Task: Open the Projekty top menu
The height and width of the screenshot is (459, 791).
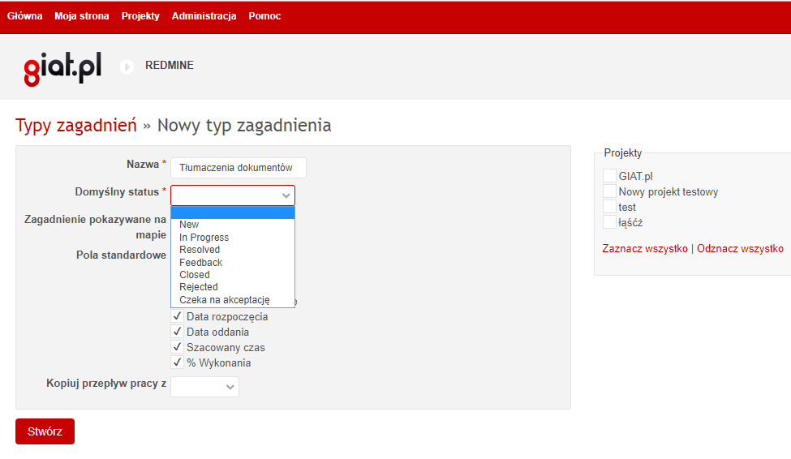Action: tap(140, 16)
